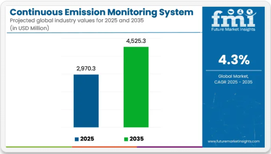271x154 pixels.
Task: Click the 4,525.3 value label
Action: (136, 41)
